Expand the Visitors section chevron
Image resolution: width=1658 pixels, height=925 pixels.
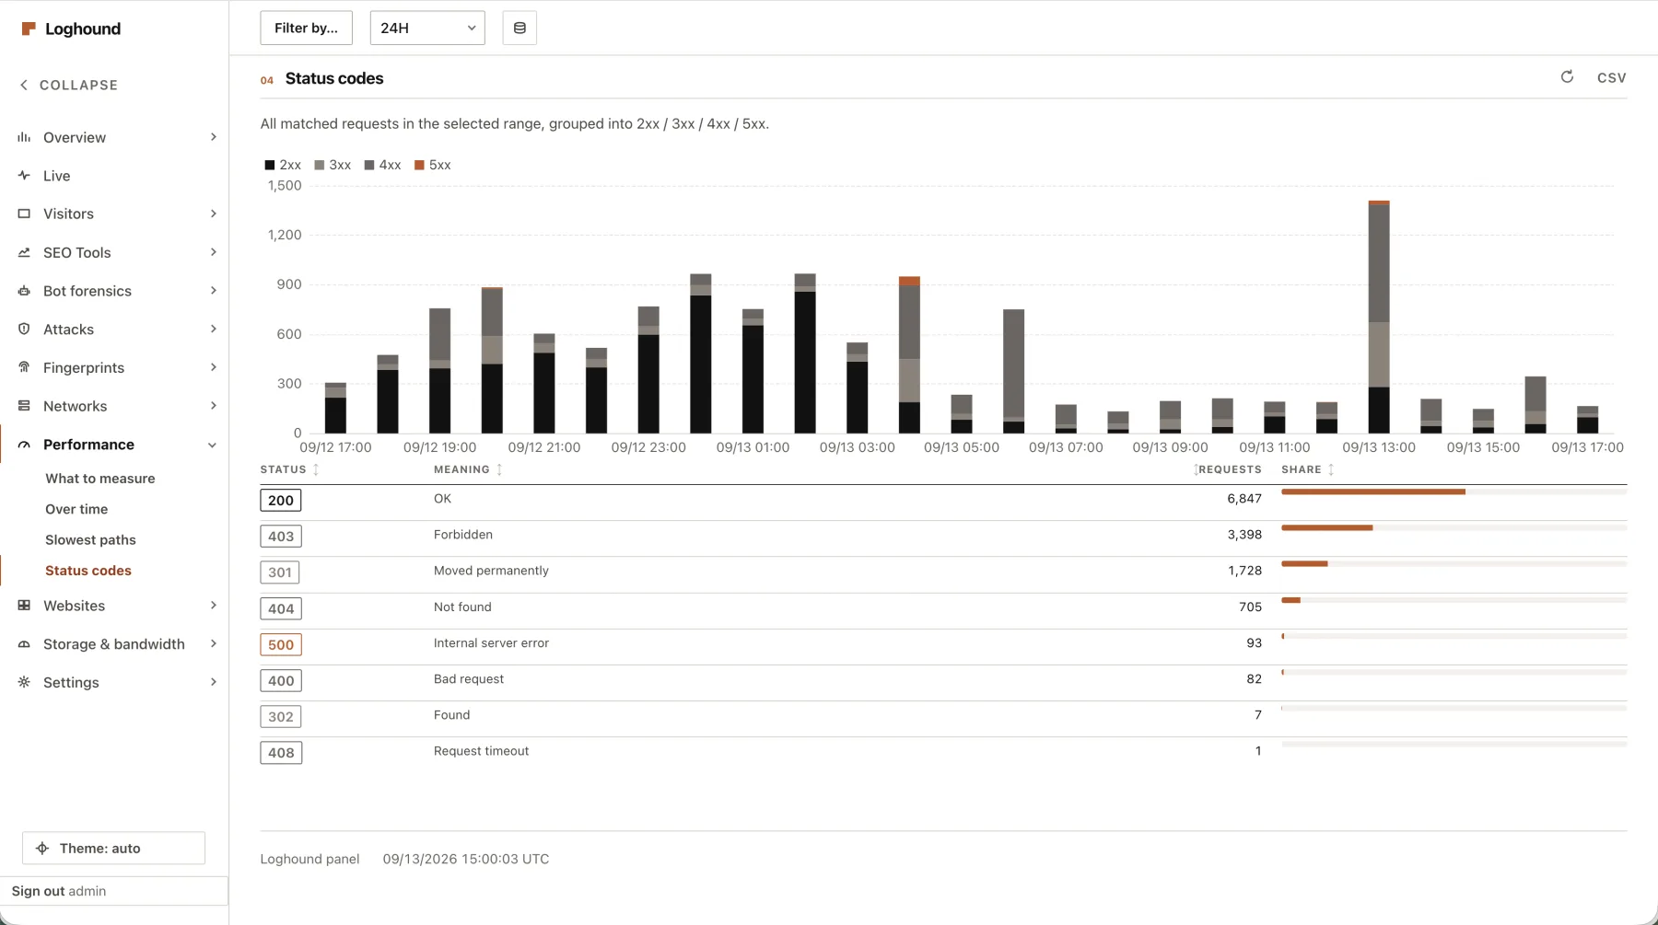214,214
